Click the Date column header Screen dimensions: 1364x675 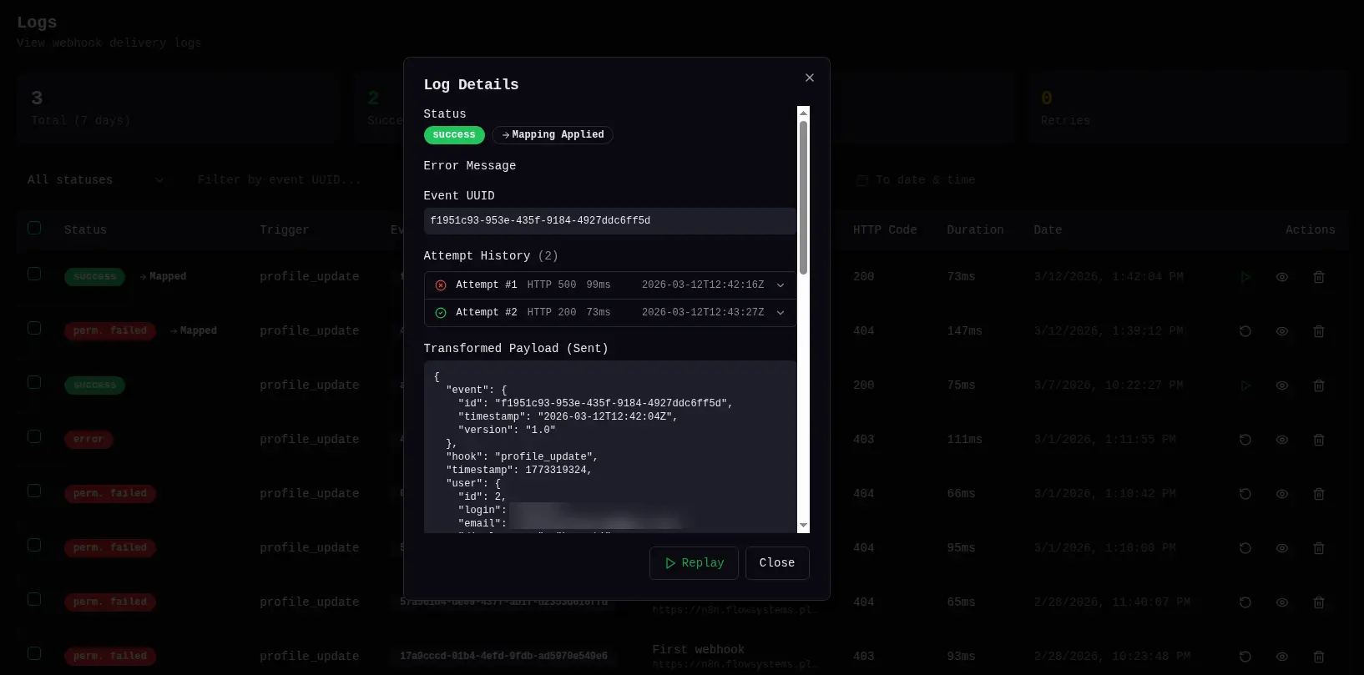click(x=1048, y=230)
